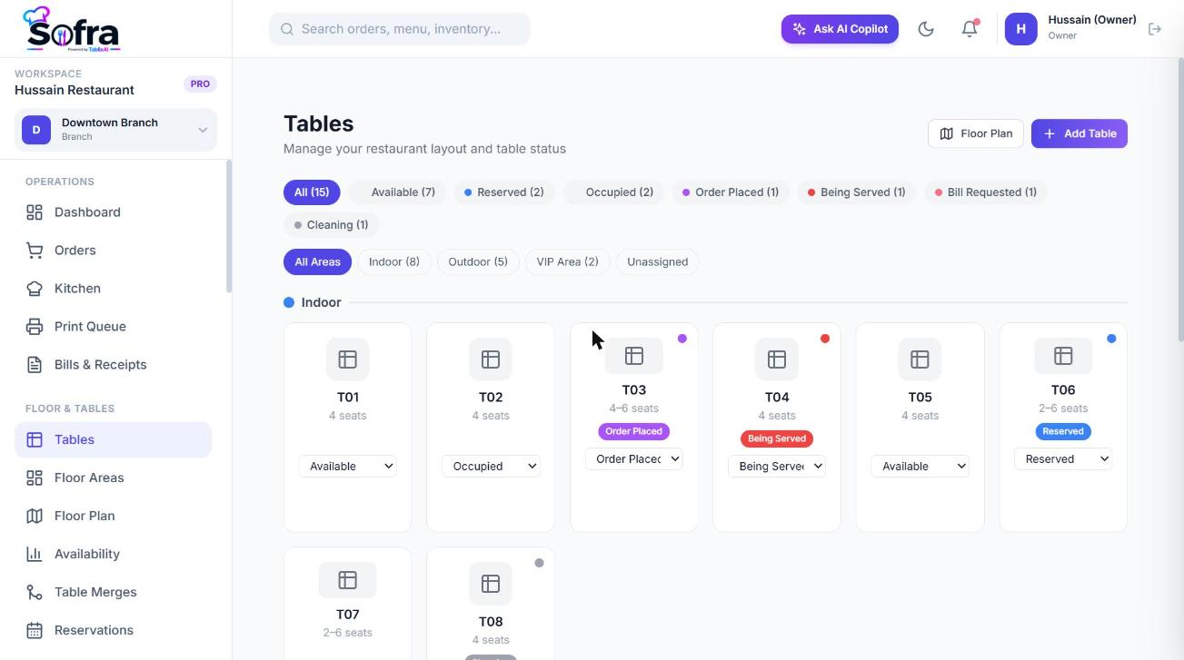Viewport: 1184px width, 660px height.
Task: Click the Print Queue printer icon
Action: (35, 327)
